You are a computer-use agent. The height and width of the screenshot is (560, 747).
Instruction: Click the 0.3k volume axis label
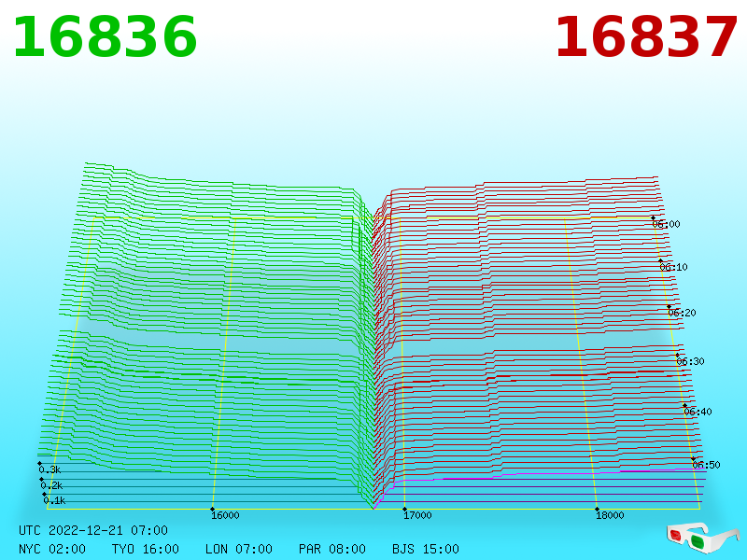[x=49, y=469]
